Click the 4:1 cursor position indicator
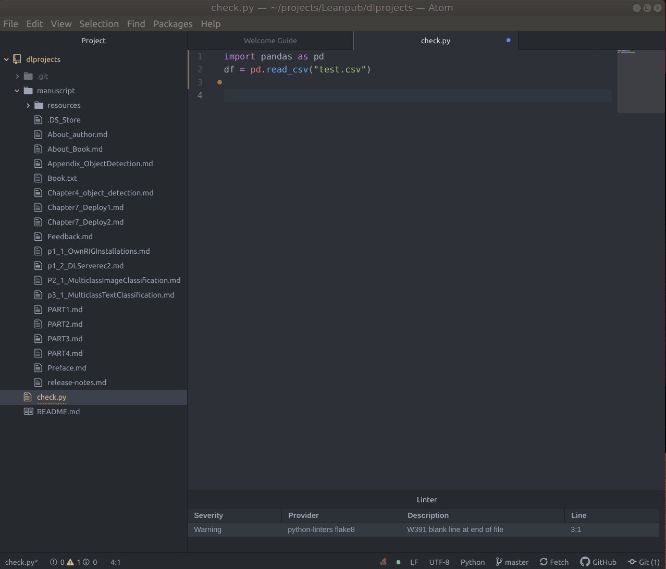The width and height of the screenshot is (666, 569). tap(116, 562)
